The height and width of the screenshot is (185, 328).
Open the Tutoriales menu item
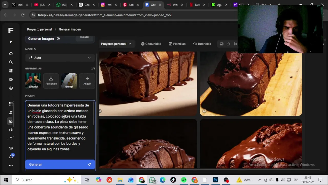tap(202, 44)
